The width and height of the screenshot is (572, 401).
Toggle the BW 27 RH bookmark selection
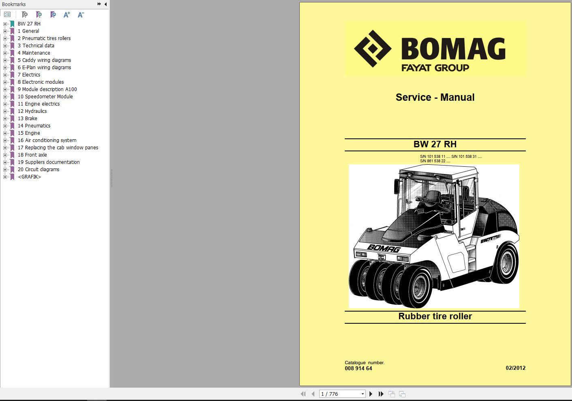click(29, 23)
